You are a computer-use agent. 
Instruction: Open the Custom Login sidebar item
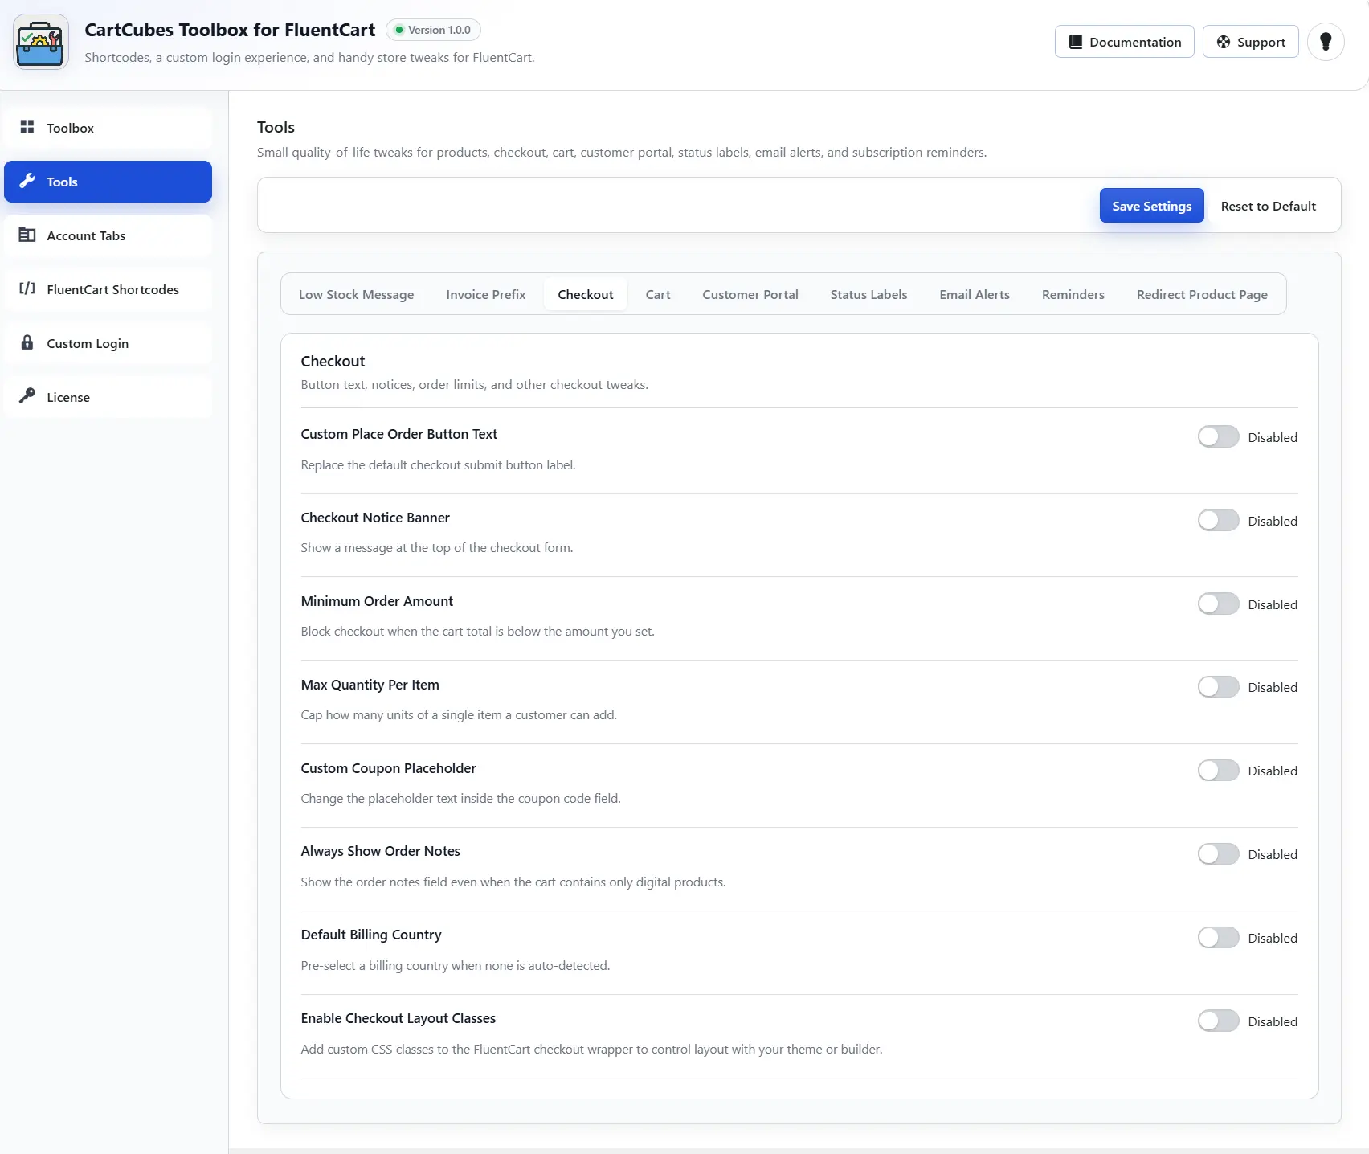click(108, 343)
